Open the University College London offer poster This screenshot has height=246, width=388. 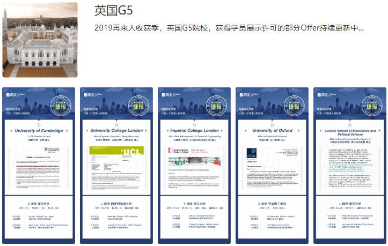click(x=116, y=166)
